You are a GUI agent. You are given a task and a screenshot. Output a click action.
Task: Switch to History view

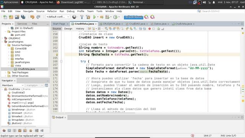(x=80, y=29)
